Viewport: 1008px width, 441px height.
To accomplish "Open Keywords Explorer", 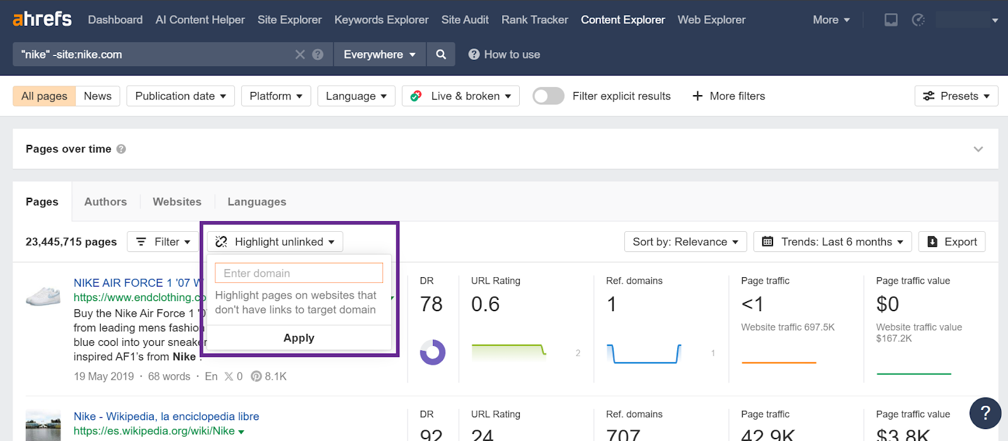I will coord(382,20).
